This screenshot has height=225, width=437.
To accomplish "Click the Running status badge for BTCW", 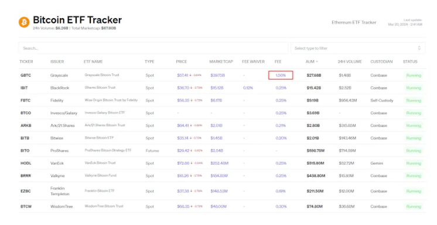I will pos(414,207).
